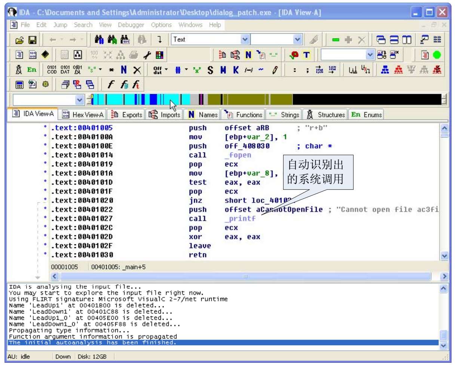The width and height of the screenshot is (456, 368).
Task: Click the blue hierarchy chart icon
Action: tap(385, 70)
